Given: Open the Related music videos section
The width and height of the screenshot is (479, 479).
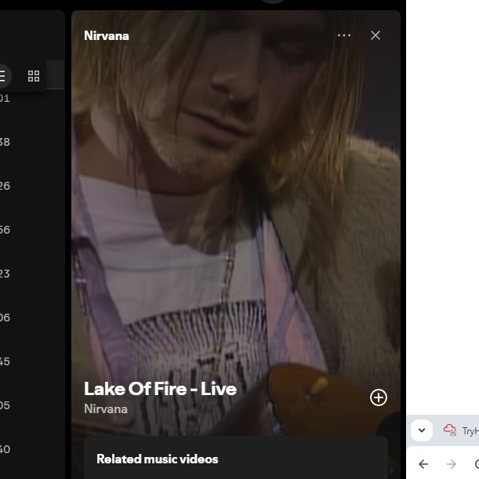Looking at the screenshot, I should (158, 459).
